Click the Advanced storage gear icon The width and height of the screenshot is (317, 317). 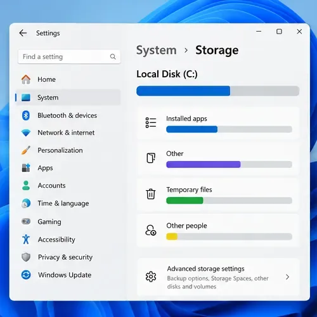point(151,276)
